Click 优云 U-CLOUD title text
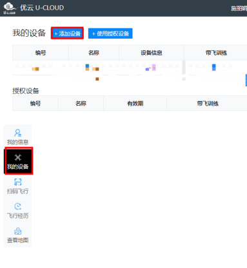The image size is (247, 268). pos(42,8)
